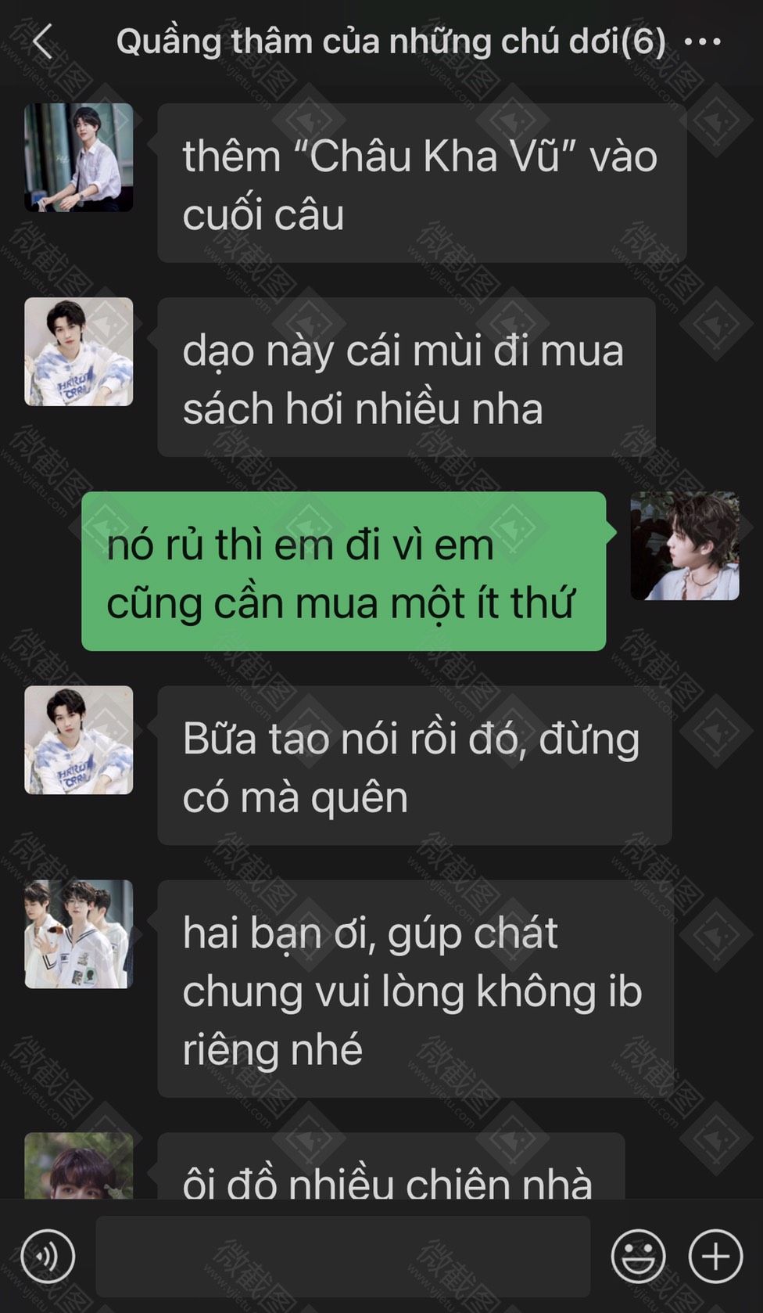Select the 'hai bạn ơi, gúp chát chung' message
This screenshot has width=763, height=1313.
tap(416, 988)
